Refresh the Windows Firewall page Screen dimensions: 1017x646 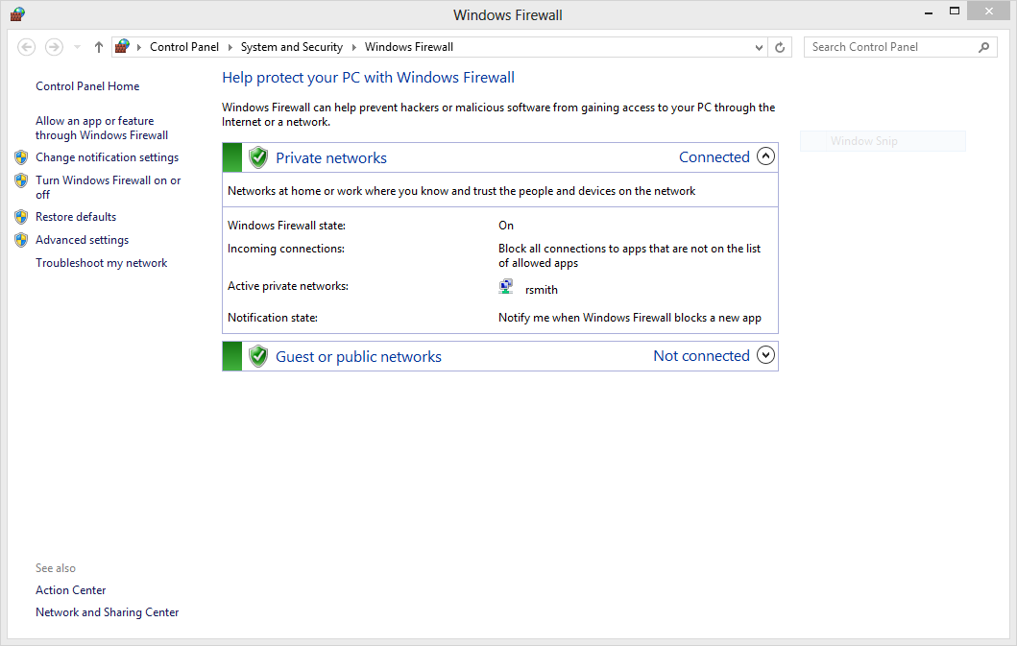pos(780,47)
